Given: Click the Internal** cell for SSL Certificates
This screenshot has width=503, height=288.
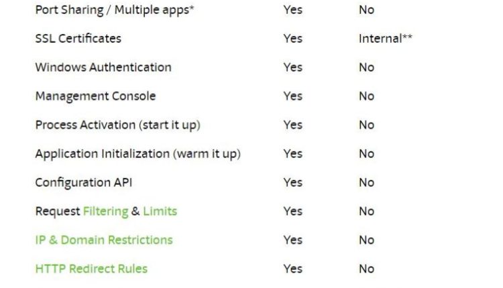Looking at the screenshot, I should (x=385, y=39).
